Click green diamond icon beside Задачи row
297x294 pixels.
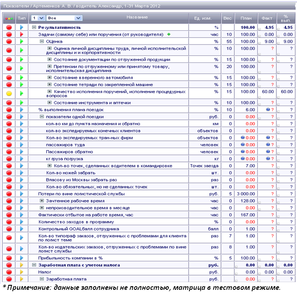[168, 34]
